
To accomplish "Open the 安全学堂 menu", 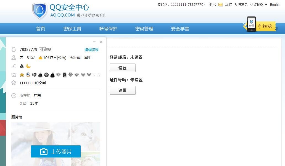I will click(180, 29).
